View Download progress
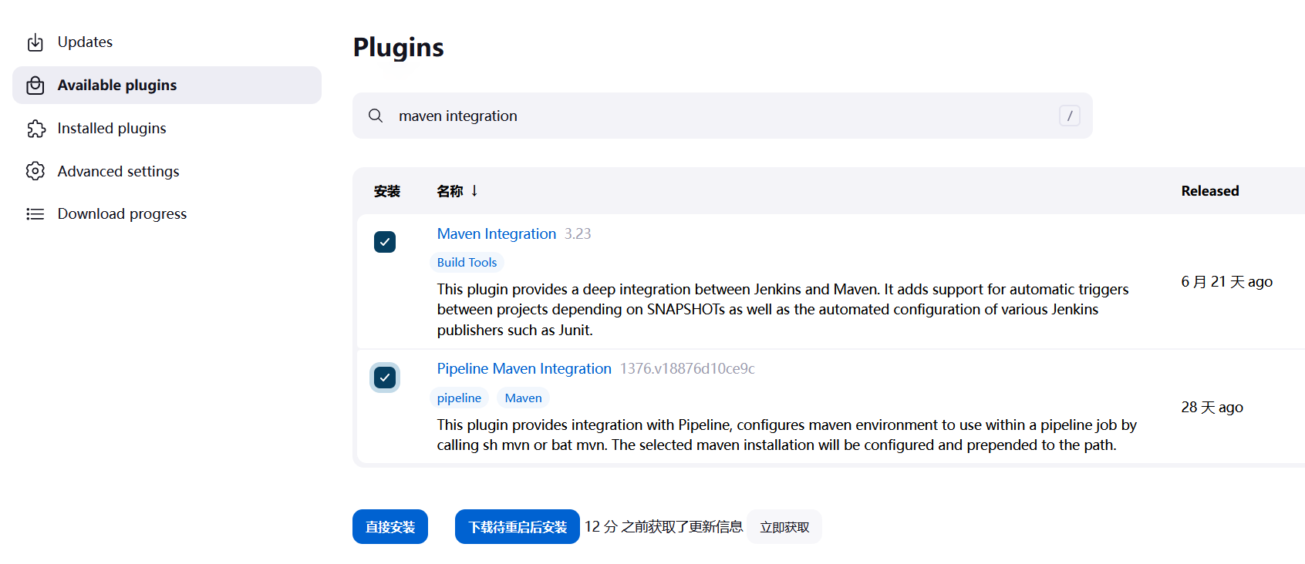Screen dimensions: 1305x564 click(x=167, y=214)
